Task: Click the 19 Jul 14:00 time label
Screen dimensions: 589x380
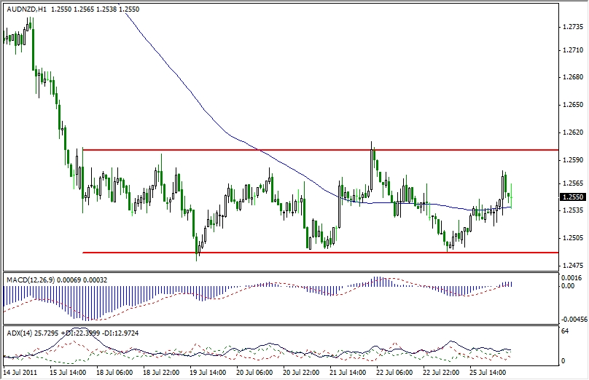Action: tap(208, 373)
